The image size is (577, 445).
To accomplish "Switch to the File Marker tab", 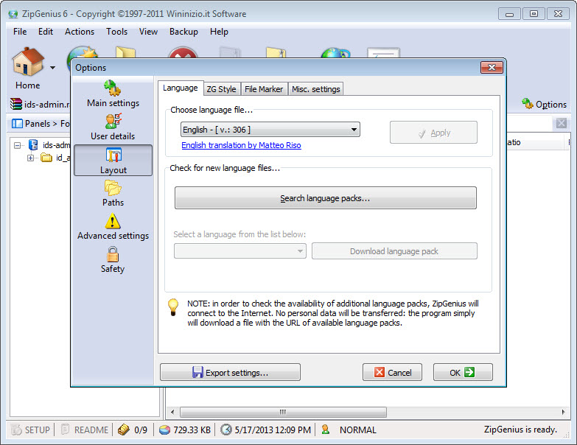I will pos(264,89).
